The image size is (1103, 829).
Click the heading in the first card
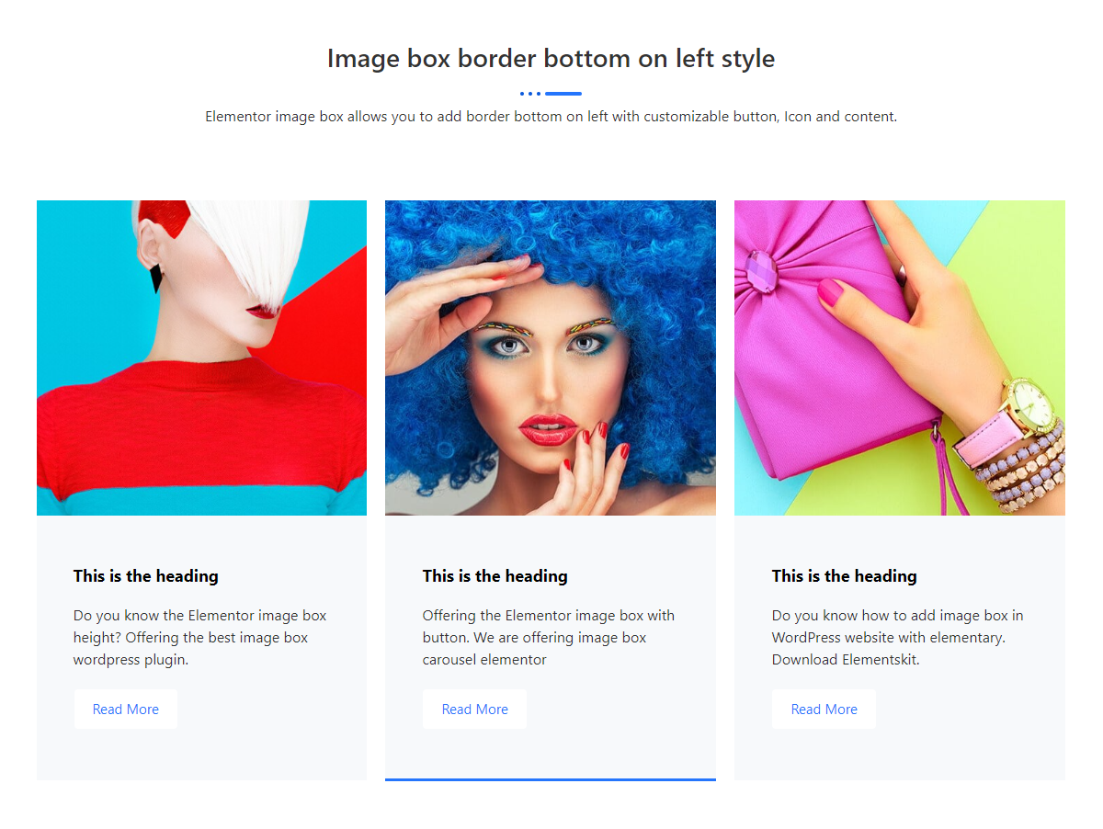click(x=146, y=576)
